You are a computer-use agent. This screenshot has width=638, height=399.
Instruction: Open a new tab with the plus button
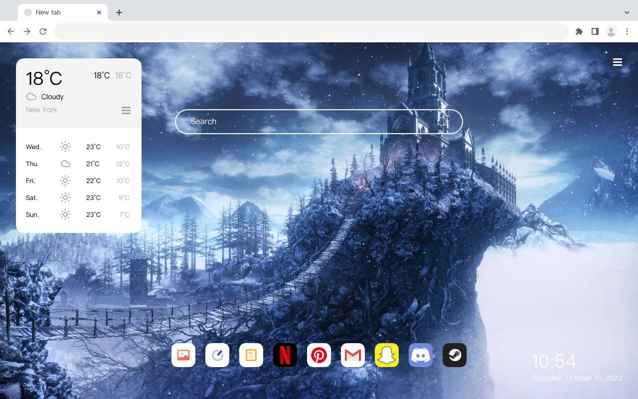point(119,12)
